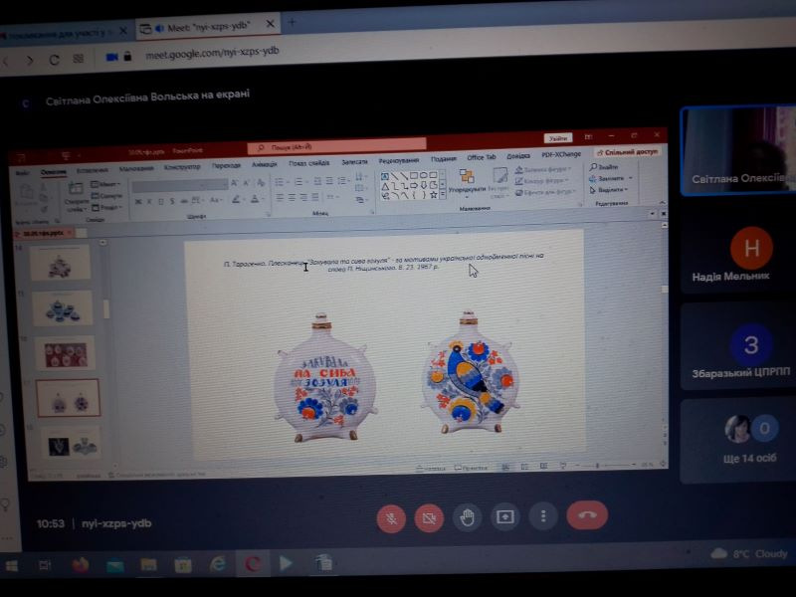Select the triangle shape in shapes gallery
796x597 pixels.
pyautogui.click(x=385, y=187)
